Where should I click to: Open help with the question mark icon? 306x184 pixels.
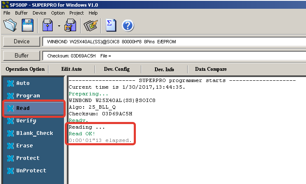127,26
